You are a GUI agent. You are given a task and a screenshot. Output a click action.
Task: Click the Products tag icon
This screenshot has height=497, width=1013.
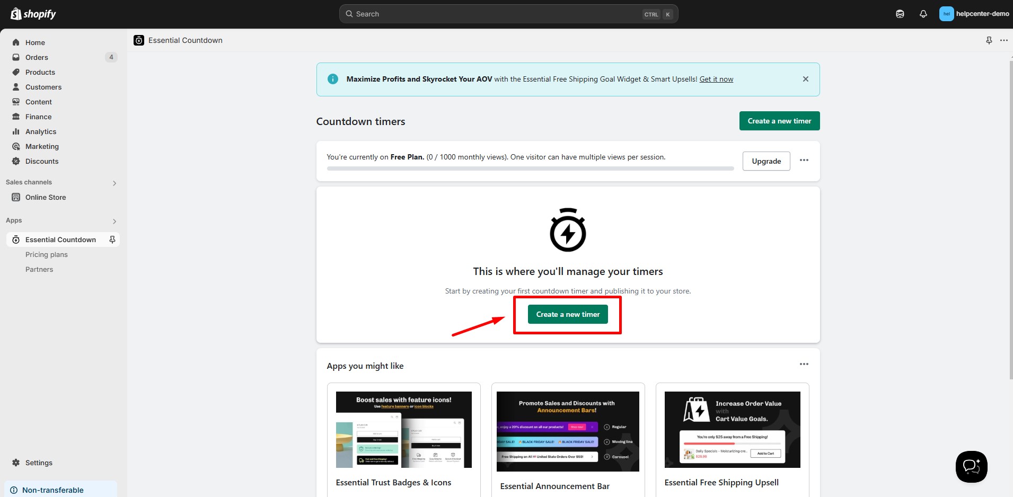[x=16, y=72]
